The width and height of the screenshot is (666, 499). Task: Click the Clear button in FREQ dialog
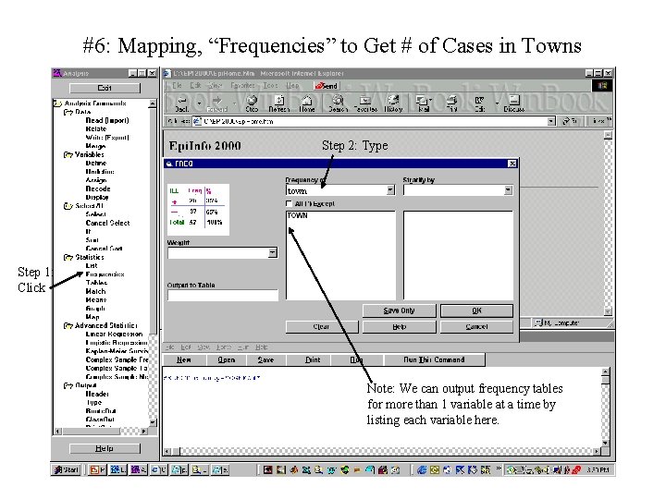(322, 327)
